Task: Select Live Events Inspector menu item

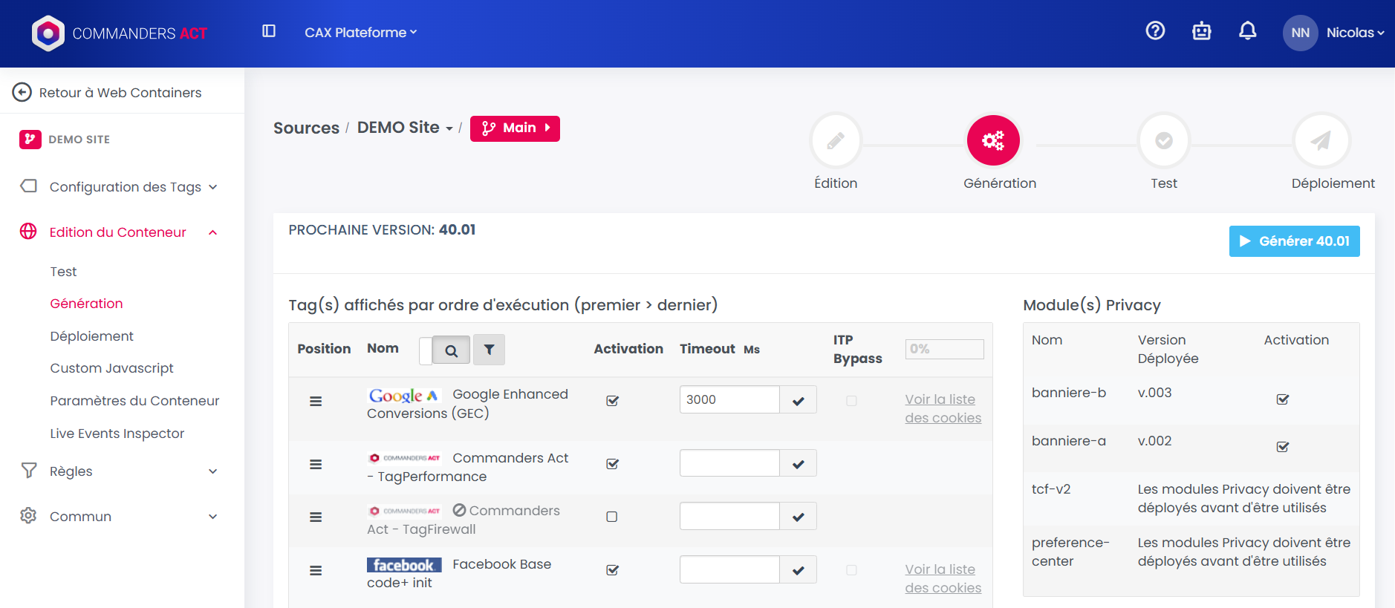Action: 117,434
